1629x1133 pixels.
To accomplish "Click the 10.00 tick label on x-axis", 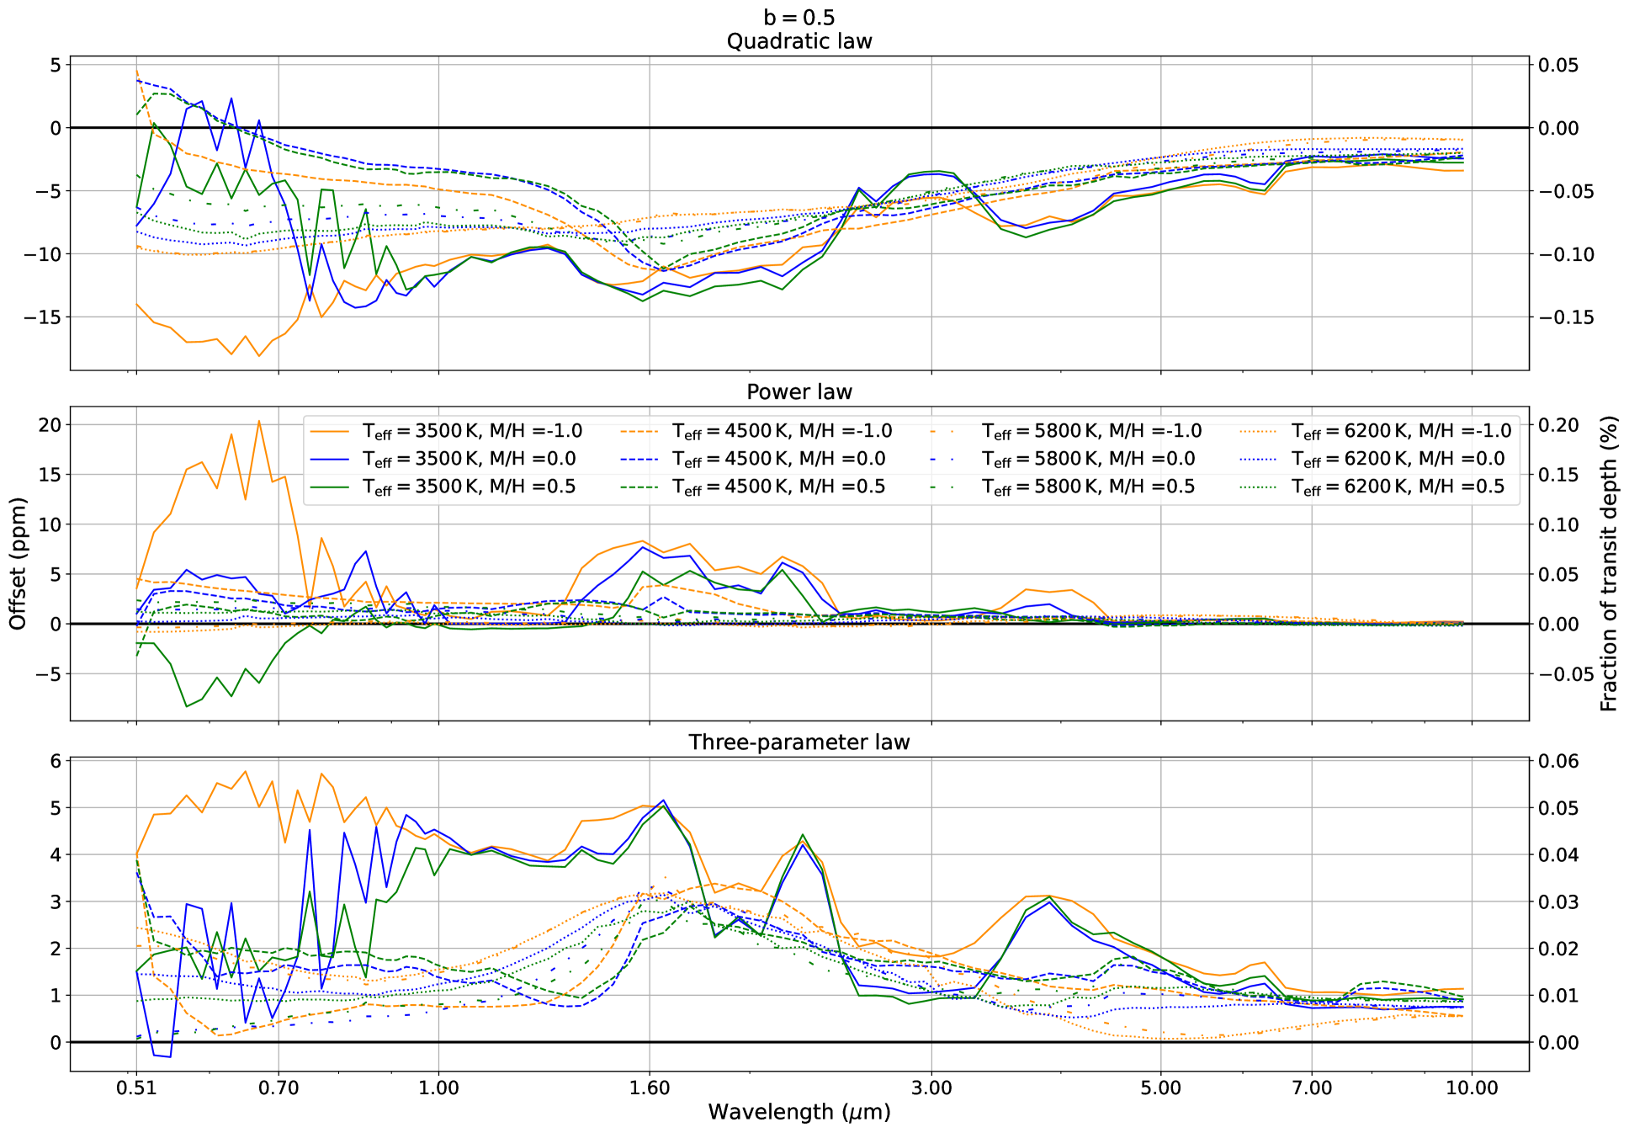I will click(x=1471, y=1088).
